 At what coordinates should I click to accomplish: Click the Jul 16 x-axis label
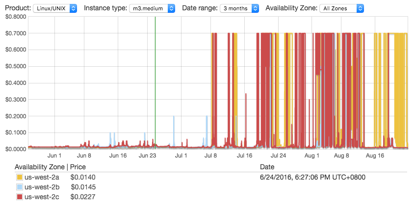point(244,156)
